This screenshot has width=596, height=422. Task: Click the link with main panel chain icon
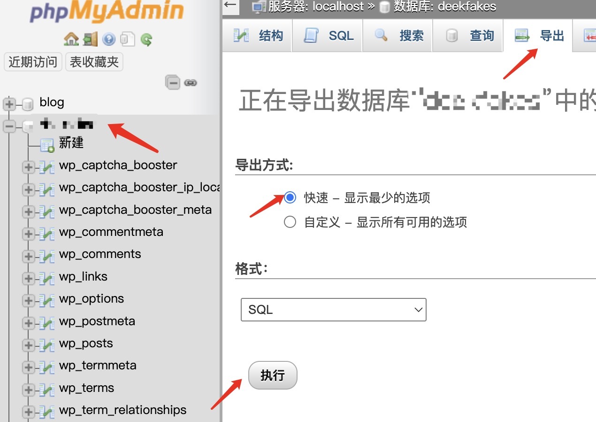190,83
